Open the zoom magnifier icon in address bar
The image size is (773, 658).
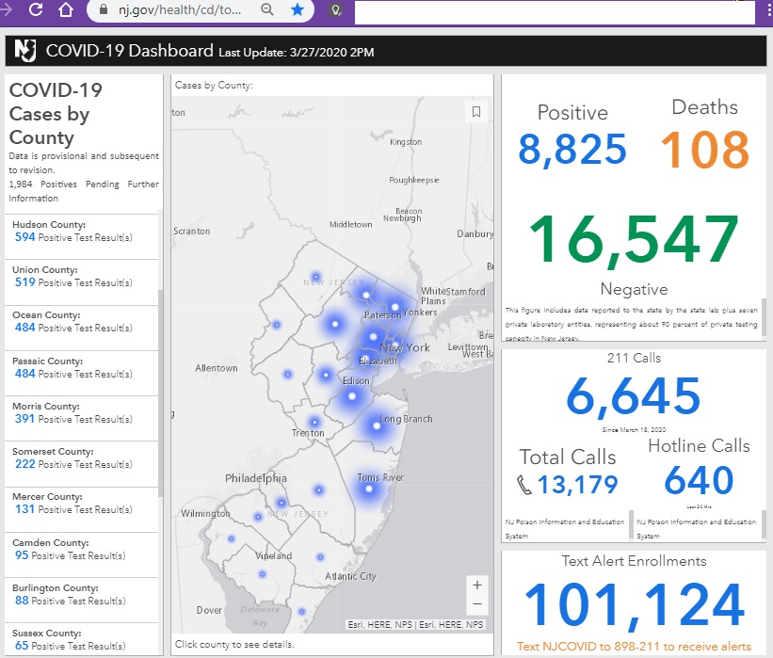point(267,9)
